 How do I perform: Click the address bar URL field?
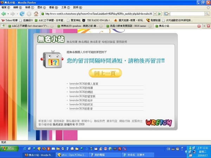tap(98, 14)
